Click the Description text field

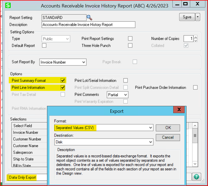click(88, 25)
